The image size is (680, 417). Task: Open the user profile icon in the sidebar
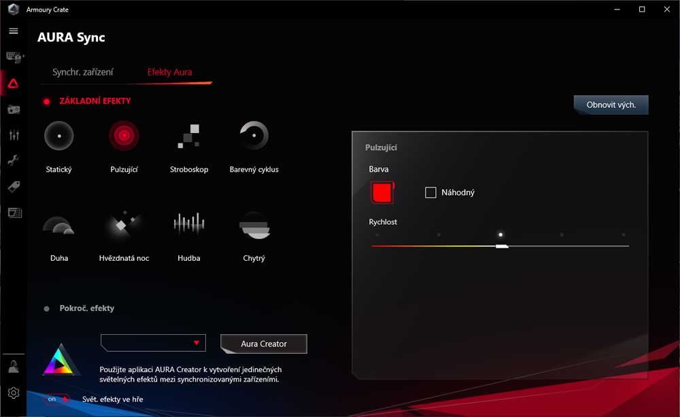(14, 367)
